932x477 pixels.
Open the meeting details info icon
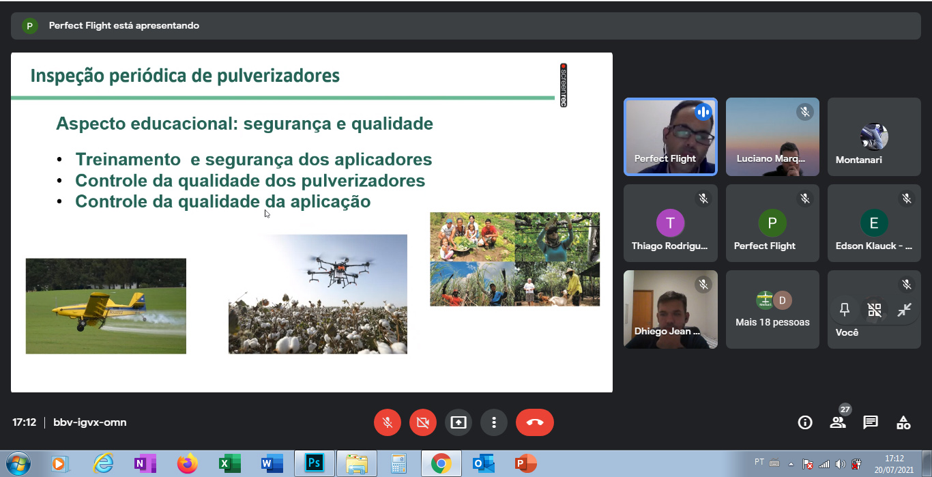[805, 422]
